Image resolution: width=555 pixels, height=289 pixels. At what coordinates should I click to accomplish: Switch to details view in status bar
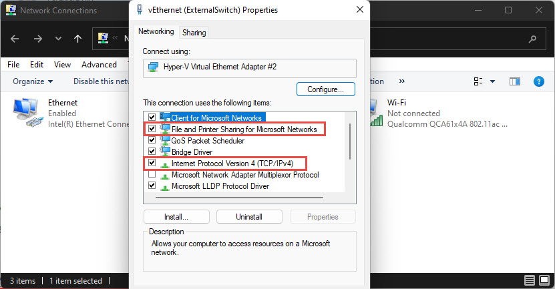coord(529,280)
